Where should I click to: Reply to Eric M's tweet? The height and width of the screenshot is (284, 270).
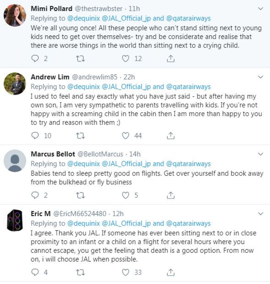point(35,272)
